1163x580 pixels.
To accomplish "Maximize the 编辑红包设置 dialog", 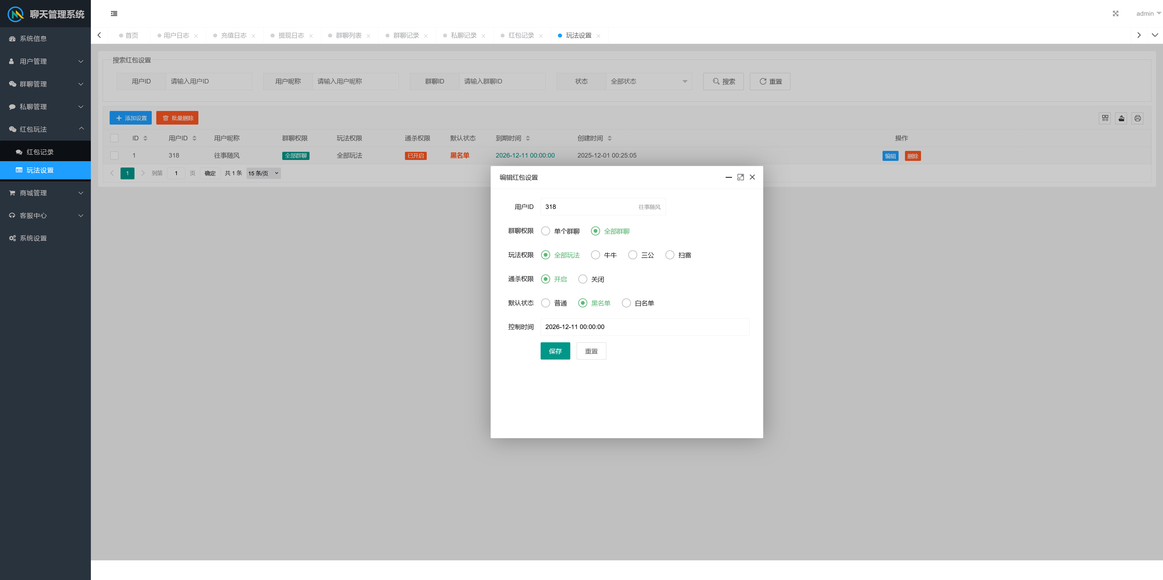I will pyautogui.click(x=741, y=177).
